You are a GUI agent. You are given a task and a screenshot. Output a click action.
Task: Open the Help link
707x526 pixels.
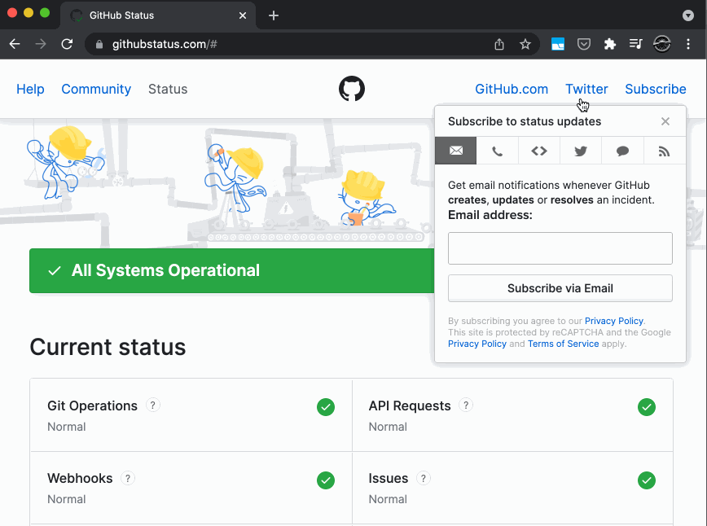[30, 90]
